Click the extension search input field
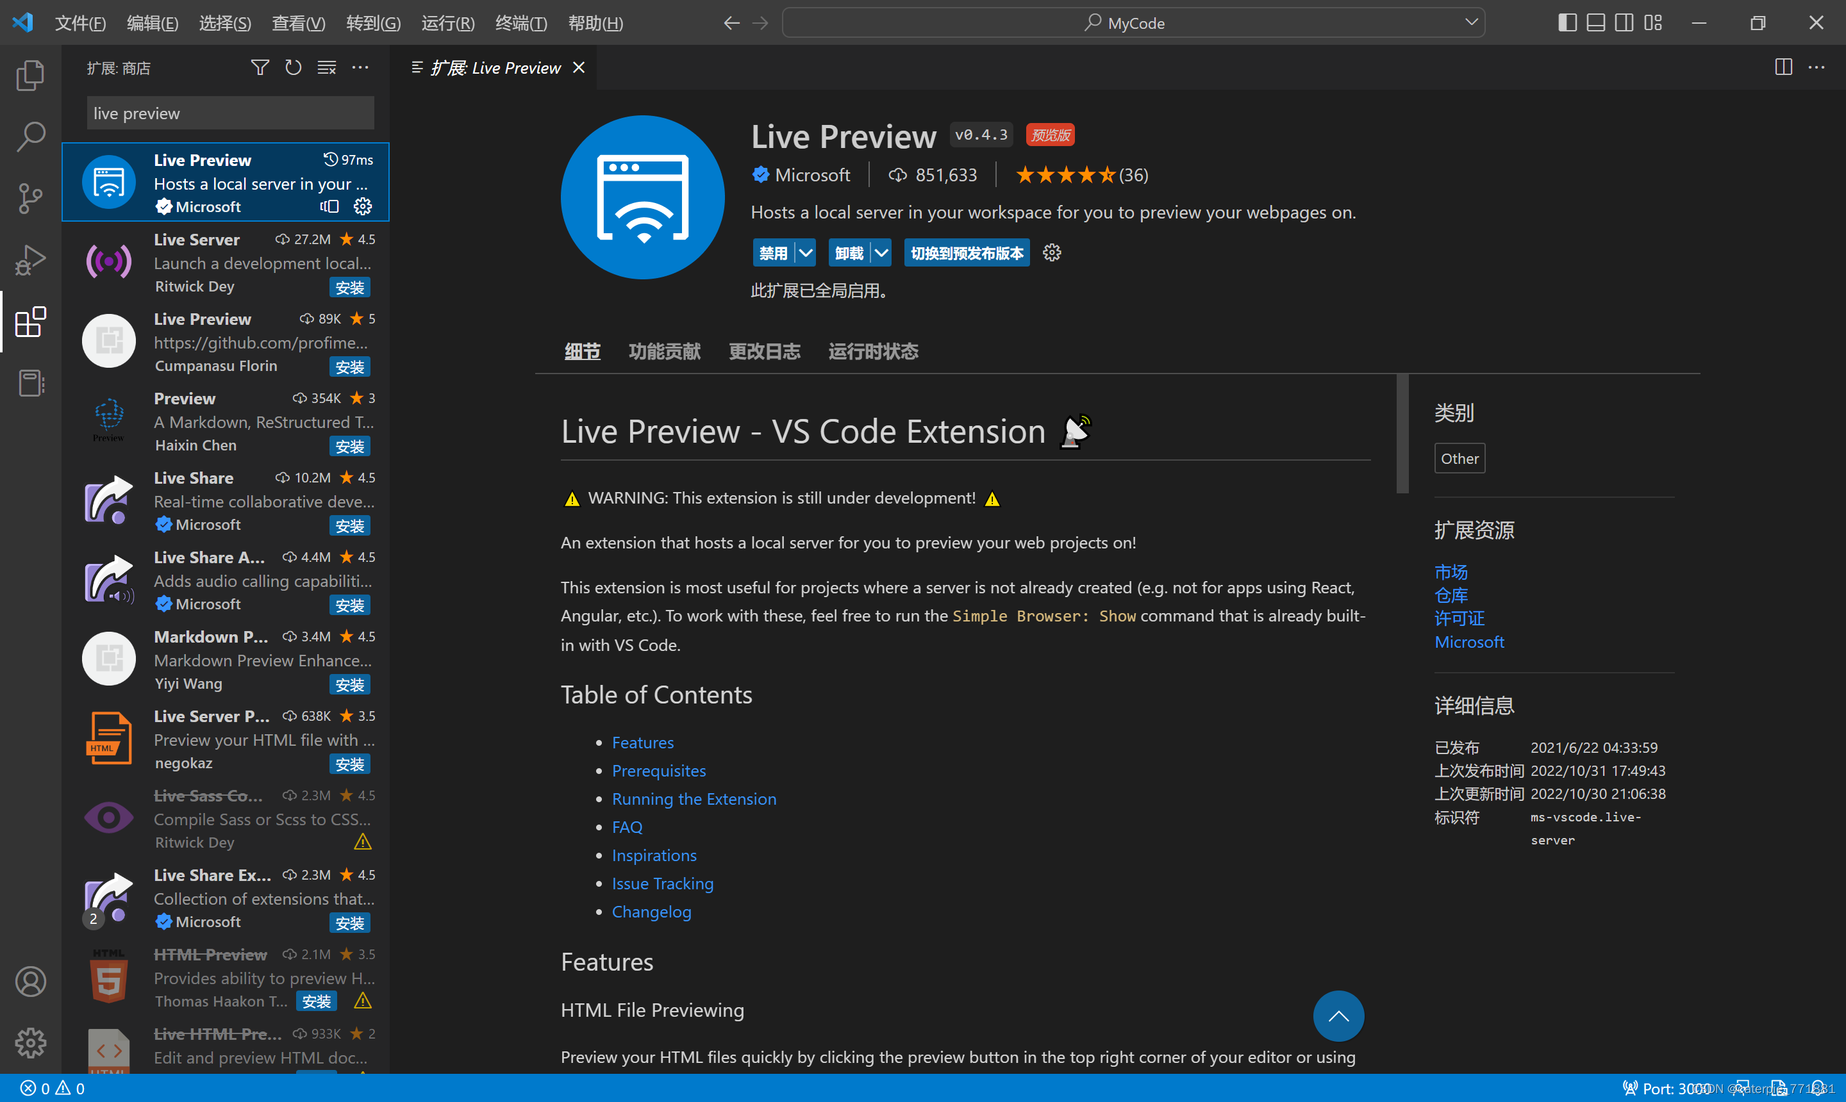The height and width of the screenshot is (1102, 1846). click(230, 113)
